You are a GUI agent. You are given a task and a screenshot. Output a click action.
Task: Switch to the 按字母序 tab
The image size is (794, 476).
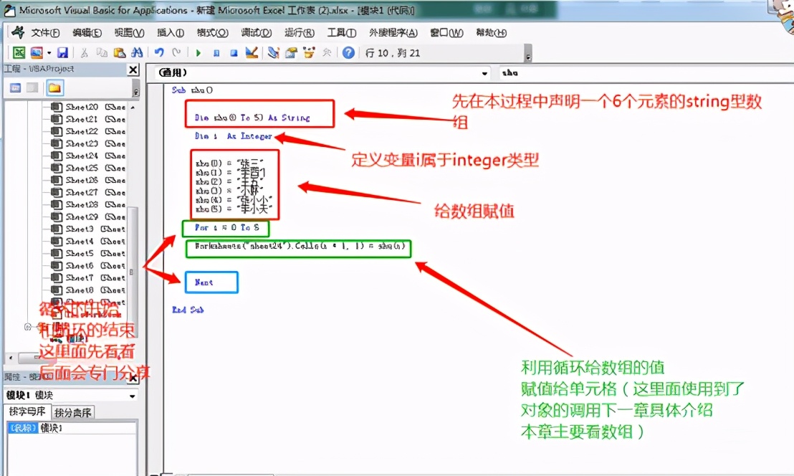point(27,411)
